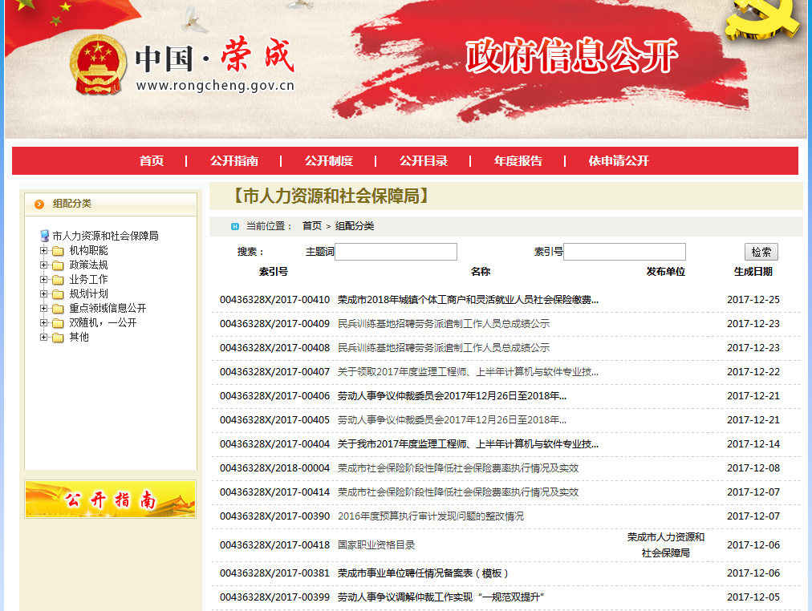Focus the 索引号 search input field
Image resolution: width=812 pixels, height=611 pixels.
[x=624, y=252]
